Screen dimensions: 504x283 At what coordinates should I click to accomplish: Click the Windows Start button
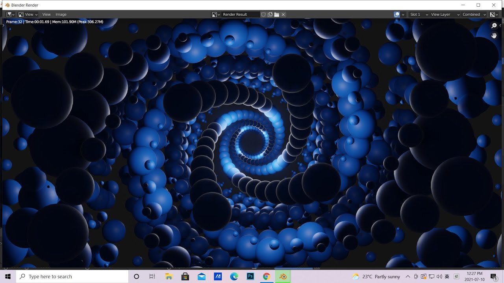click(x=8, y=276)
